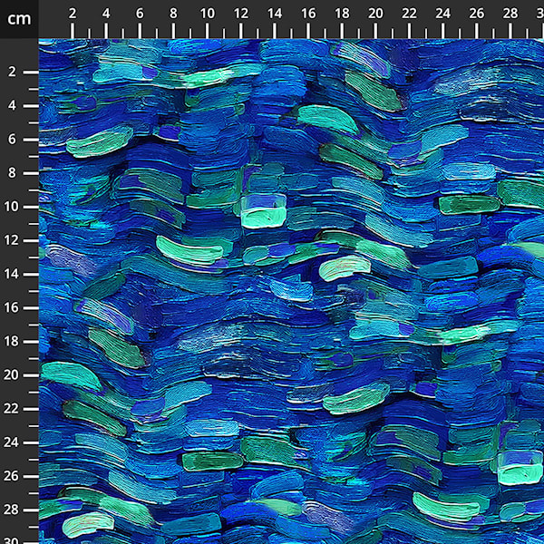544x544 pixels.
Task: Select the 8 mark on the left ruler
Action: (13, 173)
